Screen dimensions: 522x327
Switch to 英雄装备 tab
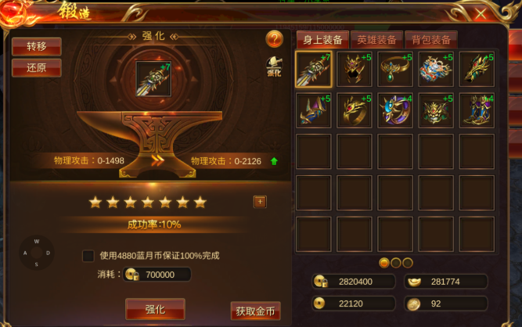[x=376, y=40]
